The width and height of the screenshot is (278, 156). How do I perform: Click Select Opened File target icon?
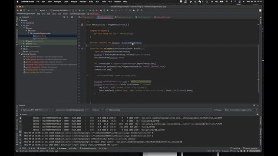click(x=64, y=17)
